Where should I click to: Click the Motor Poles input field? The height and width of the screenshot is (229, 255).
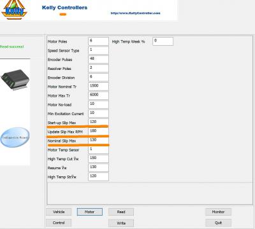click(x=98, y=41)
